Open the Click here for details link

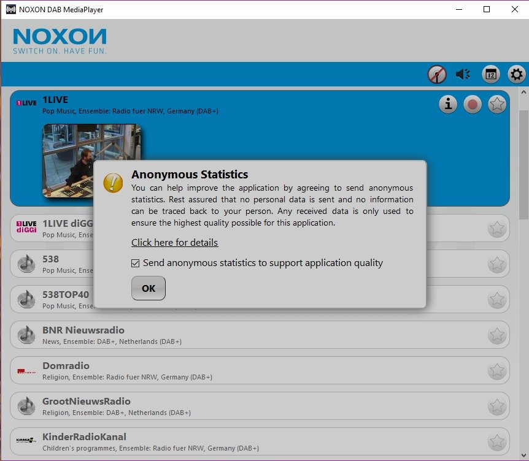pyautogui.click(x=175, y=243)
